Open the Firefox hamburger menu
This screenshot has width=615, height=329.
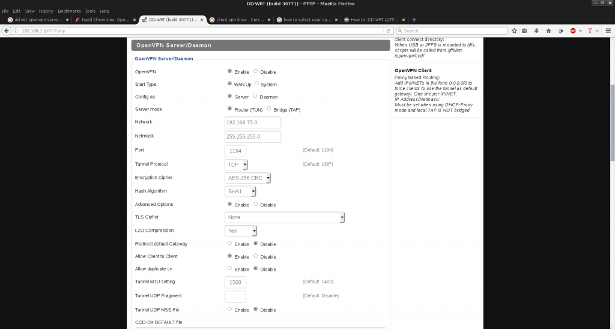(x=608, y=31)
